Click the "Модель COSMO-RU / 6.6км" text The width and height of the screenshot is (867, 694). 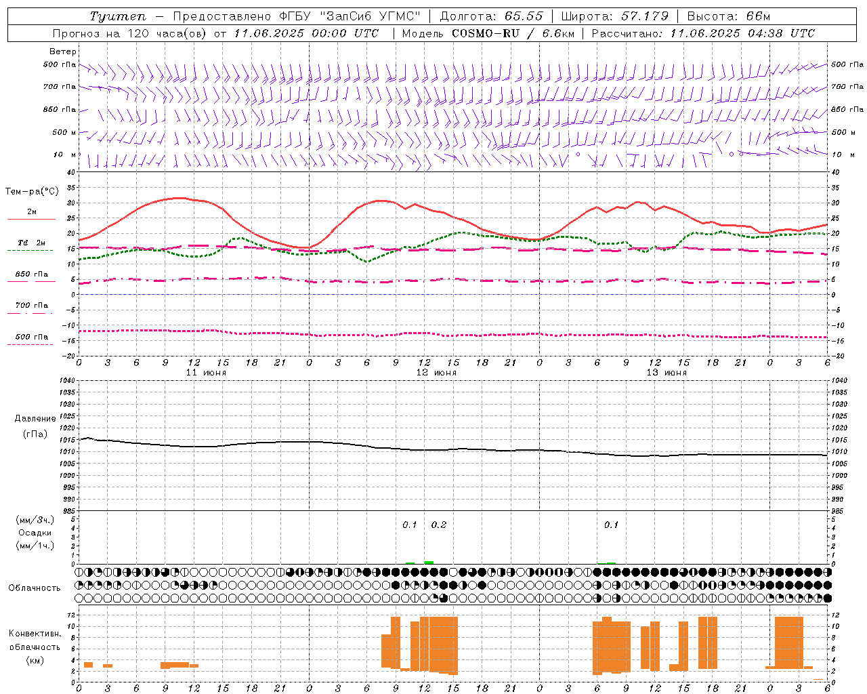488,33
